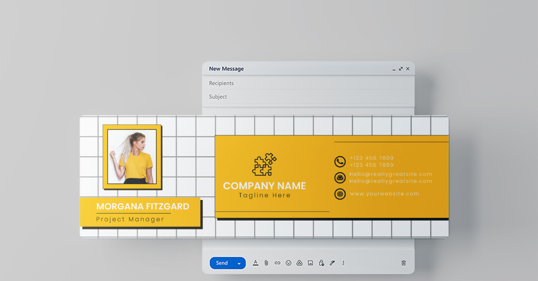Pop out the New Message window
538x281 pixels.
pos(401,69)
